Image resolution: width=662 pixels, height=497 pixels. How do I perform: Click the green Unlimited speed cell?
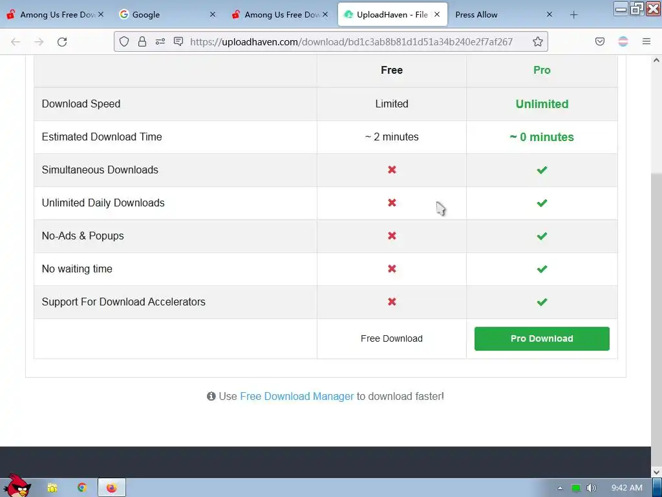point(542,104)
